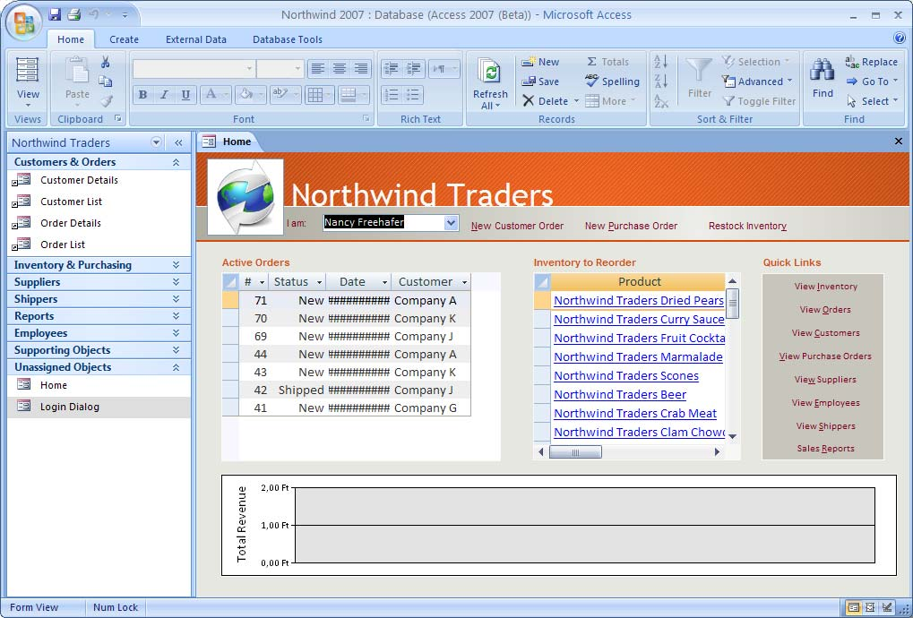The image size is (913, 618).
Task: Open the Northwind Traders navigation pane menu
Action: point(156,142)
